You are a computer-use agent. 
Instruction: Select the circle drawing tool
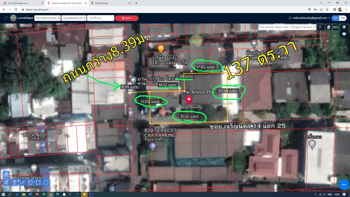tap(46, 183)
